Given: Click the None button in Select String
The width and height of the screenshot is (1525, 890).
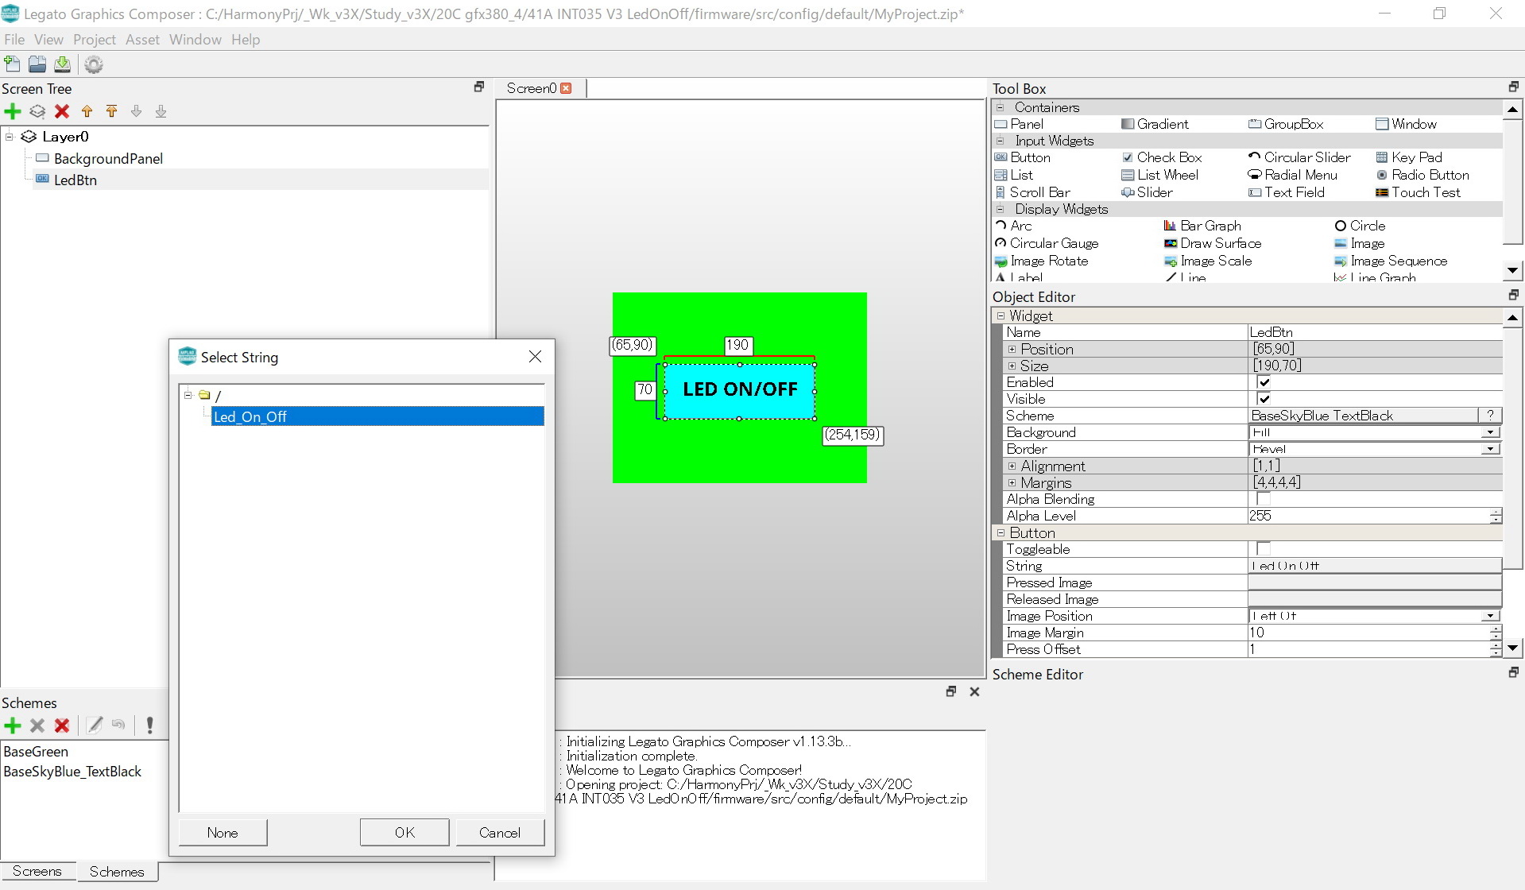Looking at the screenshot, I should click(x=223, y=832).
